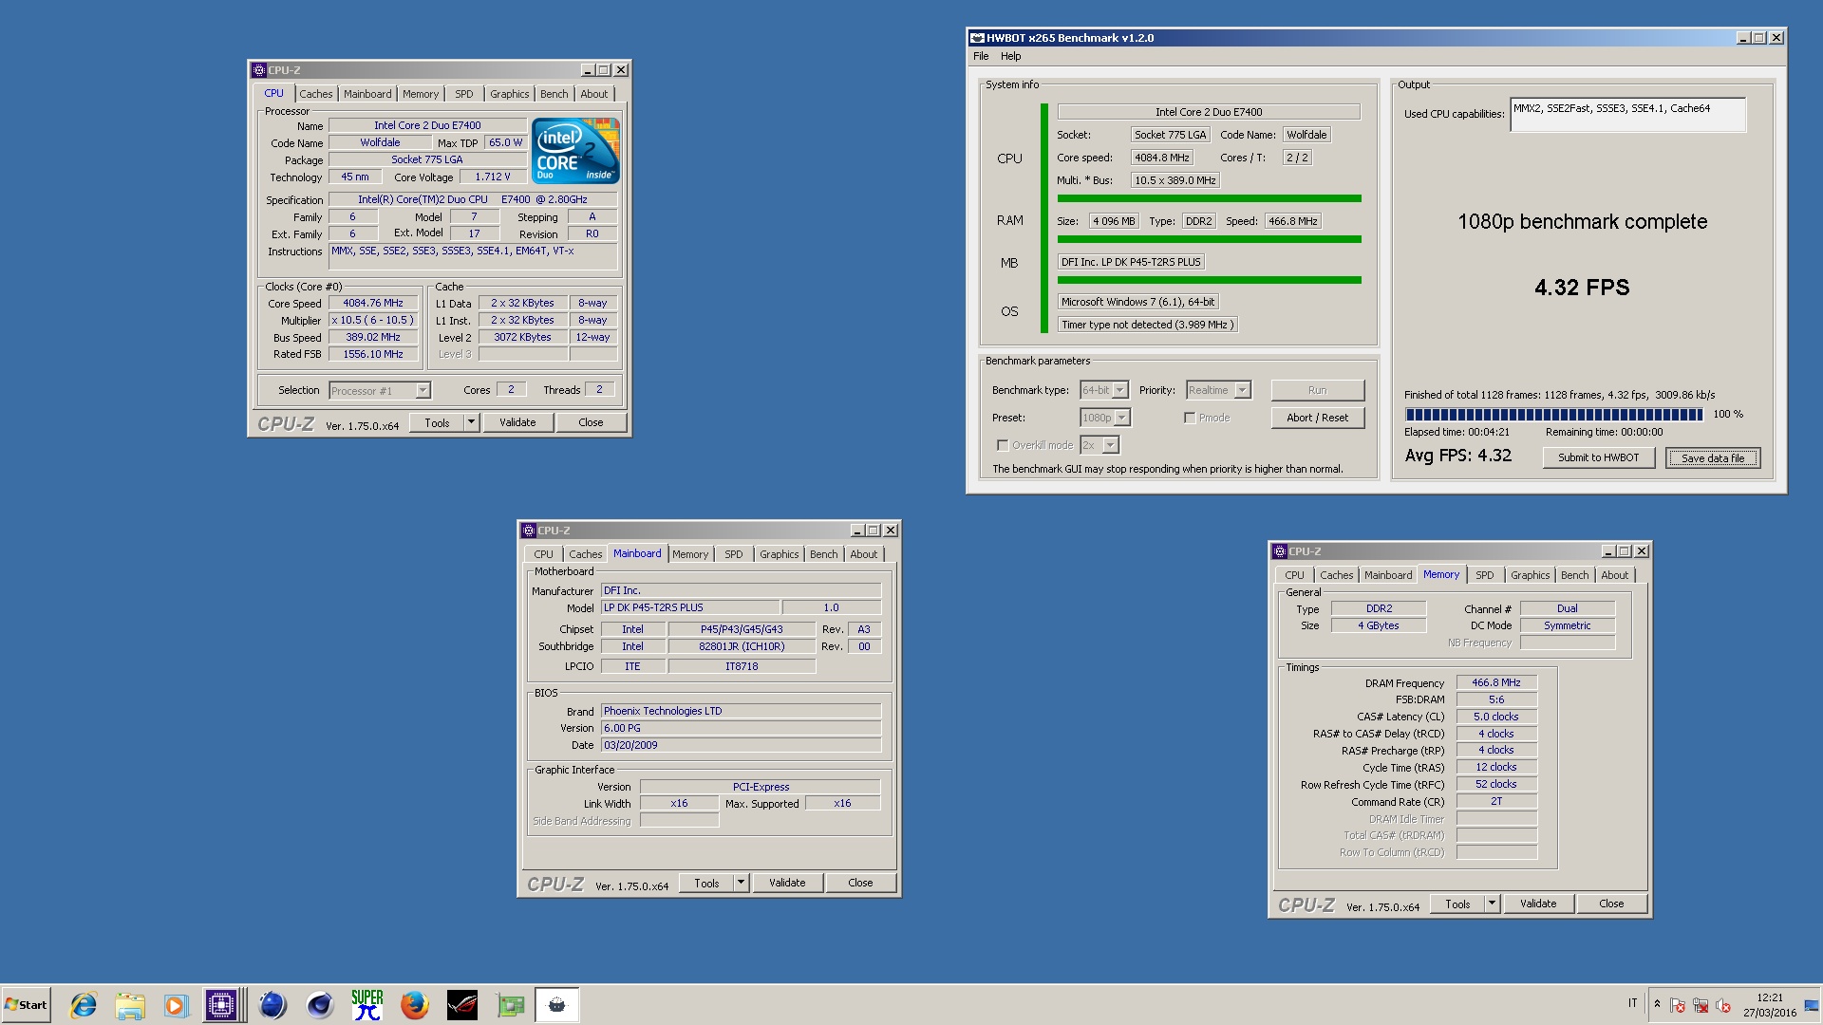Show hidden system tray icons
This screenshot has width=1823, height=1025.
point(1657,1004)
